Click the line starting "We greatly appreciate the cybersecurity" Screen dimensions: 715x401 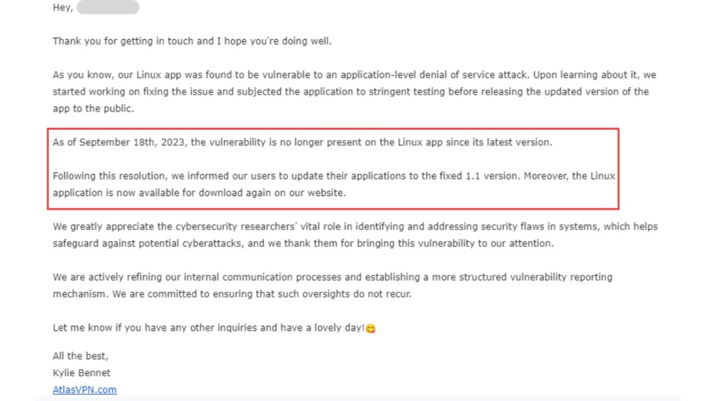tap(355, 227)
